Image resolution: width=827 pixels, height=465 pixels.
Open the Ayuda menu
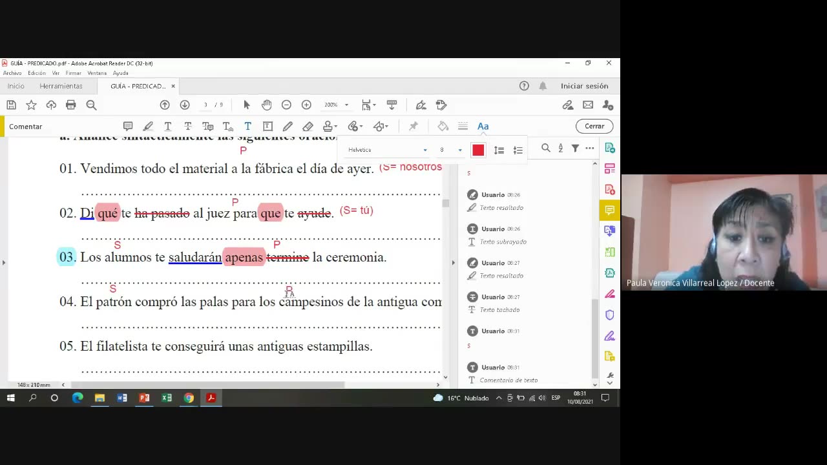(121, 73)
